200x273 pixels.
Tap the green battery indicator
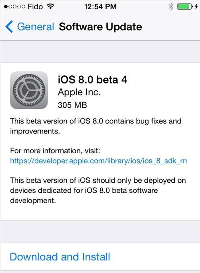[x=185, y=6]
